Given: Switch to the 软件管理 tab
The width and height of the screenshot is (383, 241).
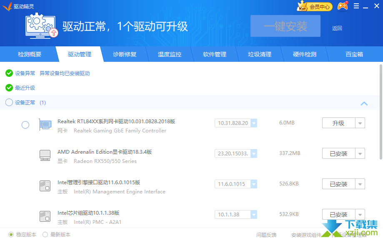Looking at the screenshot, I should click(x=215, y=54).
